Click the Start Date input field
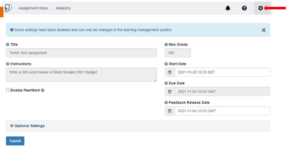287x147 pixels. coord(222,72)
